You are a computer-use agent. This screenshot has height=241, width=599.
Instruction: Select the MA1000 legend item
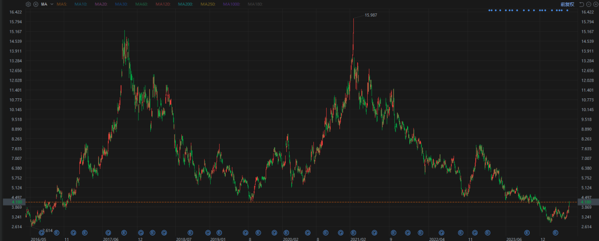[232, 4]
